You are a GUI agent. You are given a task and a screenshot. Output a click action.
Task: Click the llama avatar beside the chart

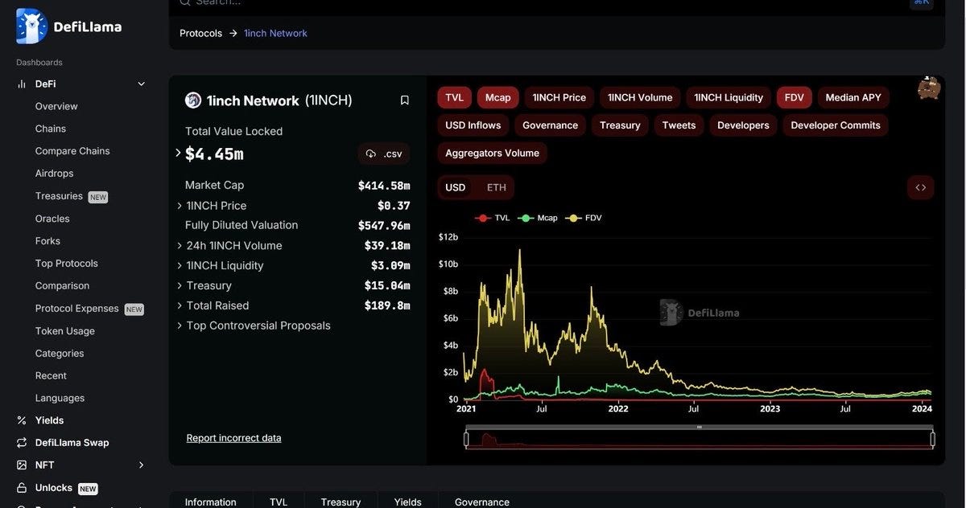tap(929, 88)
